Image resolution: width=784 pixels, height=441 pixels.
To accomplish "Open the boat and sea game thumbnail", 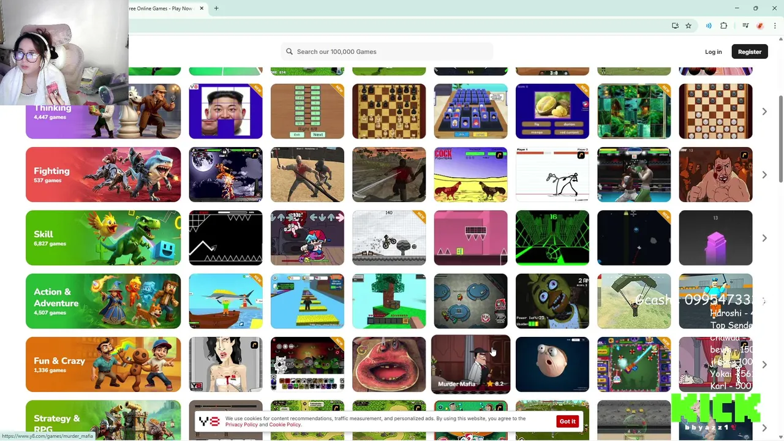I will tap(225, 301).
